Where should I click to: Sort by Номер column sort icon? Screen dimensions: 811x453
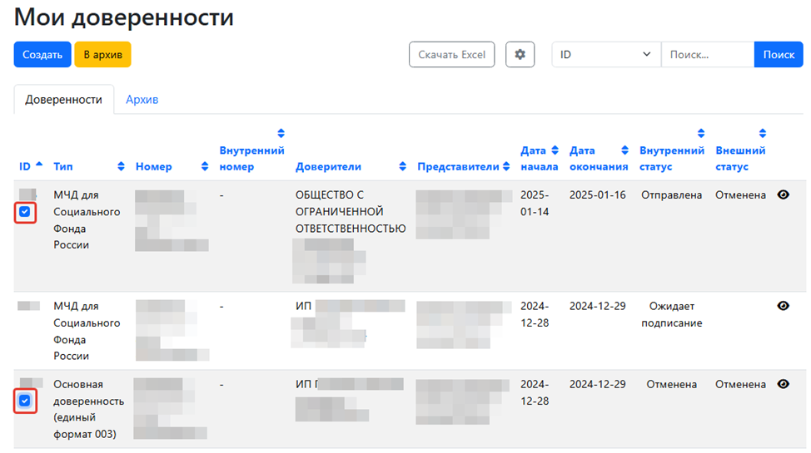pos(205,166)
